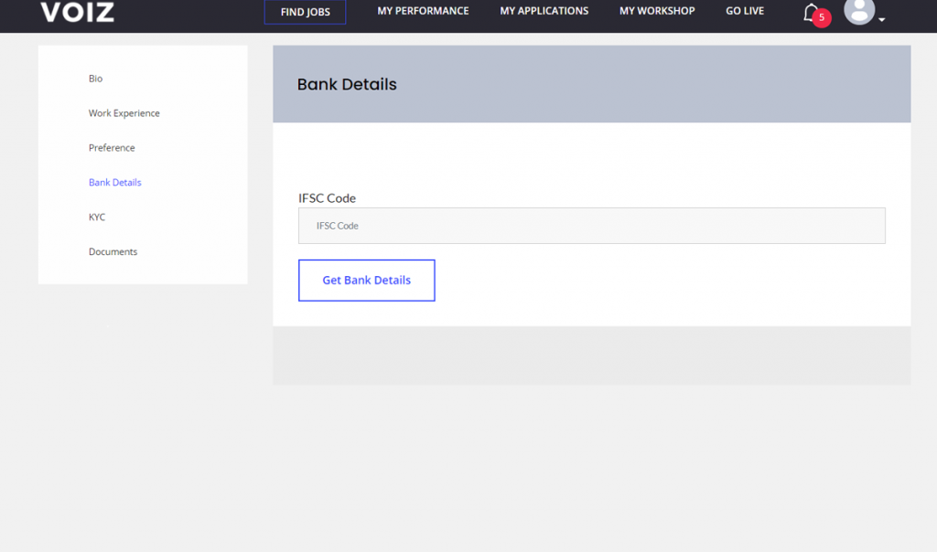Open the KYC section
The image size is (937, 552).
tap(97, 217)
